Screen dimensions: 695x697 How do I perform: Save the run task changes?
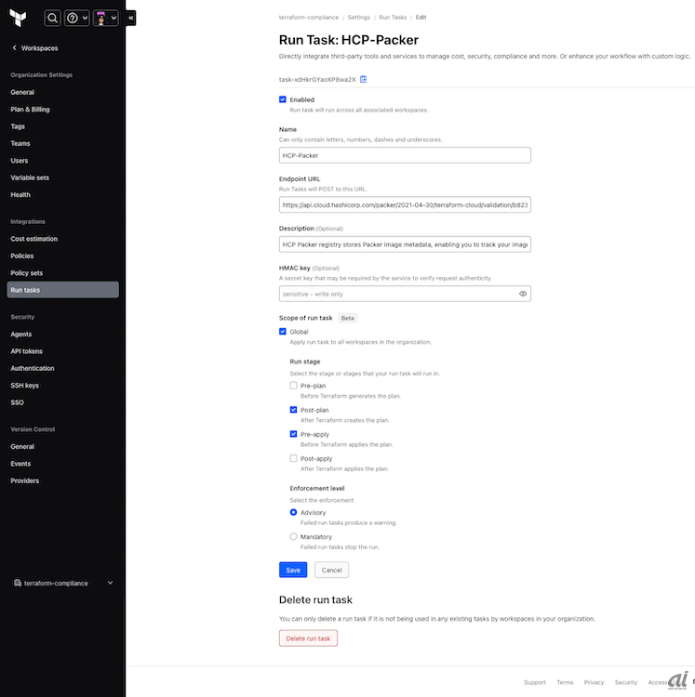coord(293,570)
